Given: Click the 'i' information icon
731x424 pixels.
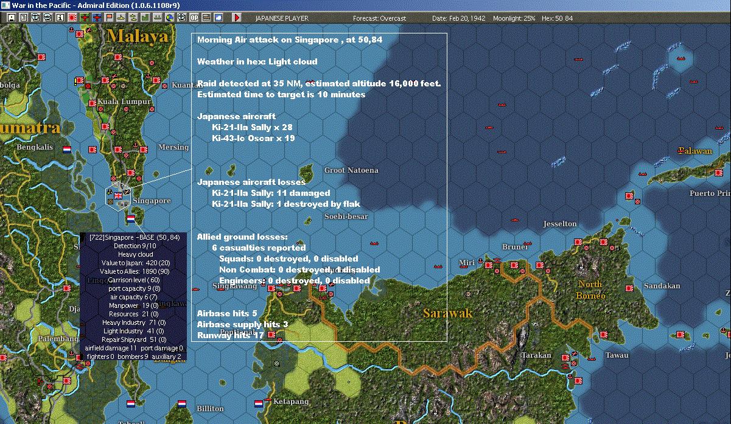Looking at the screenshot, I should point(60,18).
